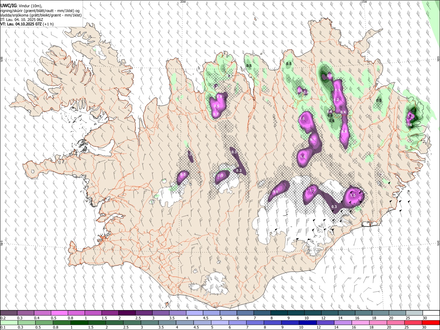Viewport: 440px width, 330px height.
Task: Click the 20W longitude label
Action: click(183, 2)
